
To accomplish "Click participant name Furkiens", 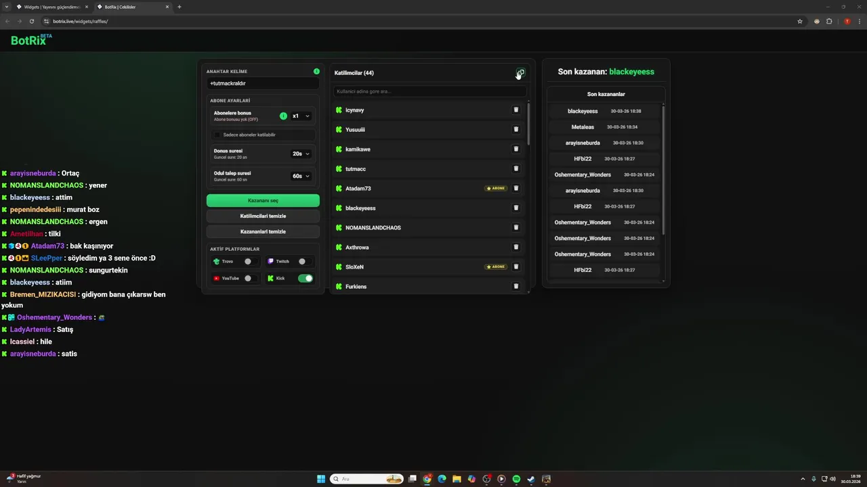I will (356, 287).
